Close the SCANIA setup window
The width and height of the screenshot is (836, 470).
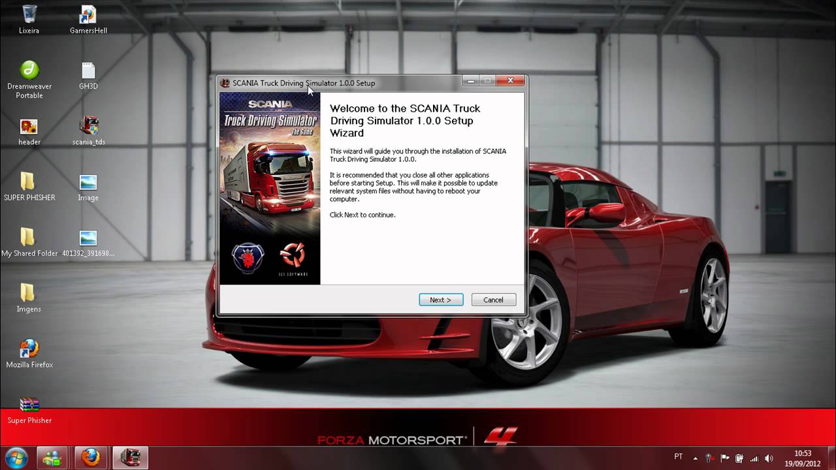click(x=510, y=81)
